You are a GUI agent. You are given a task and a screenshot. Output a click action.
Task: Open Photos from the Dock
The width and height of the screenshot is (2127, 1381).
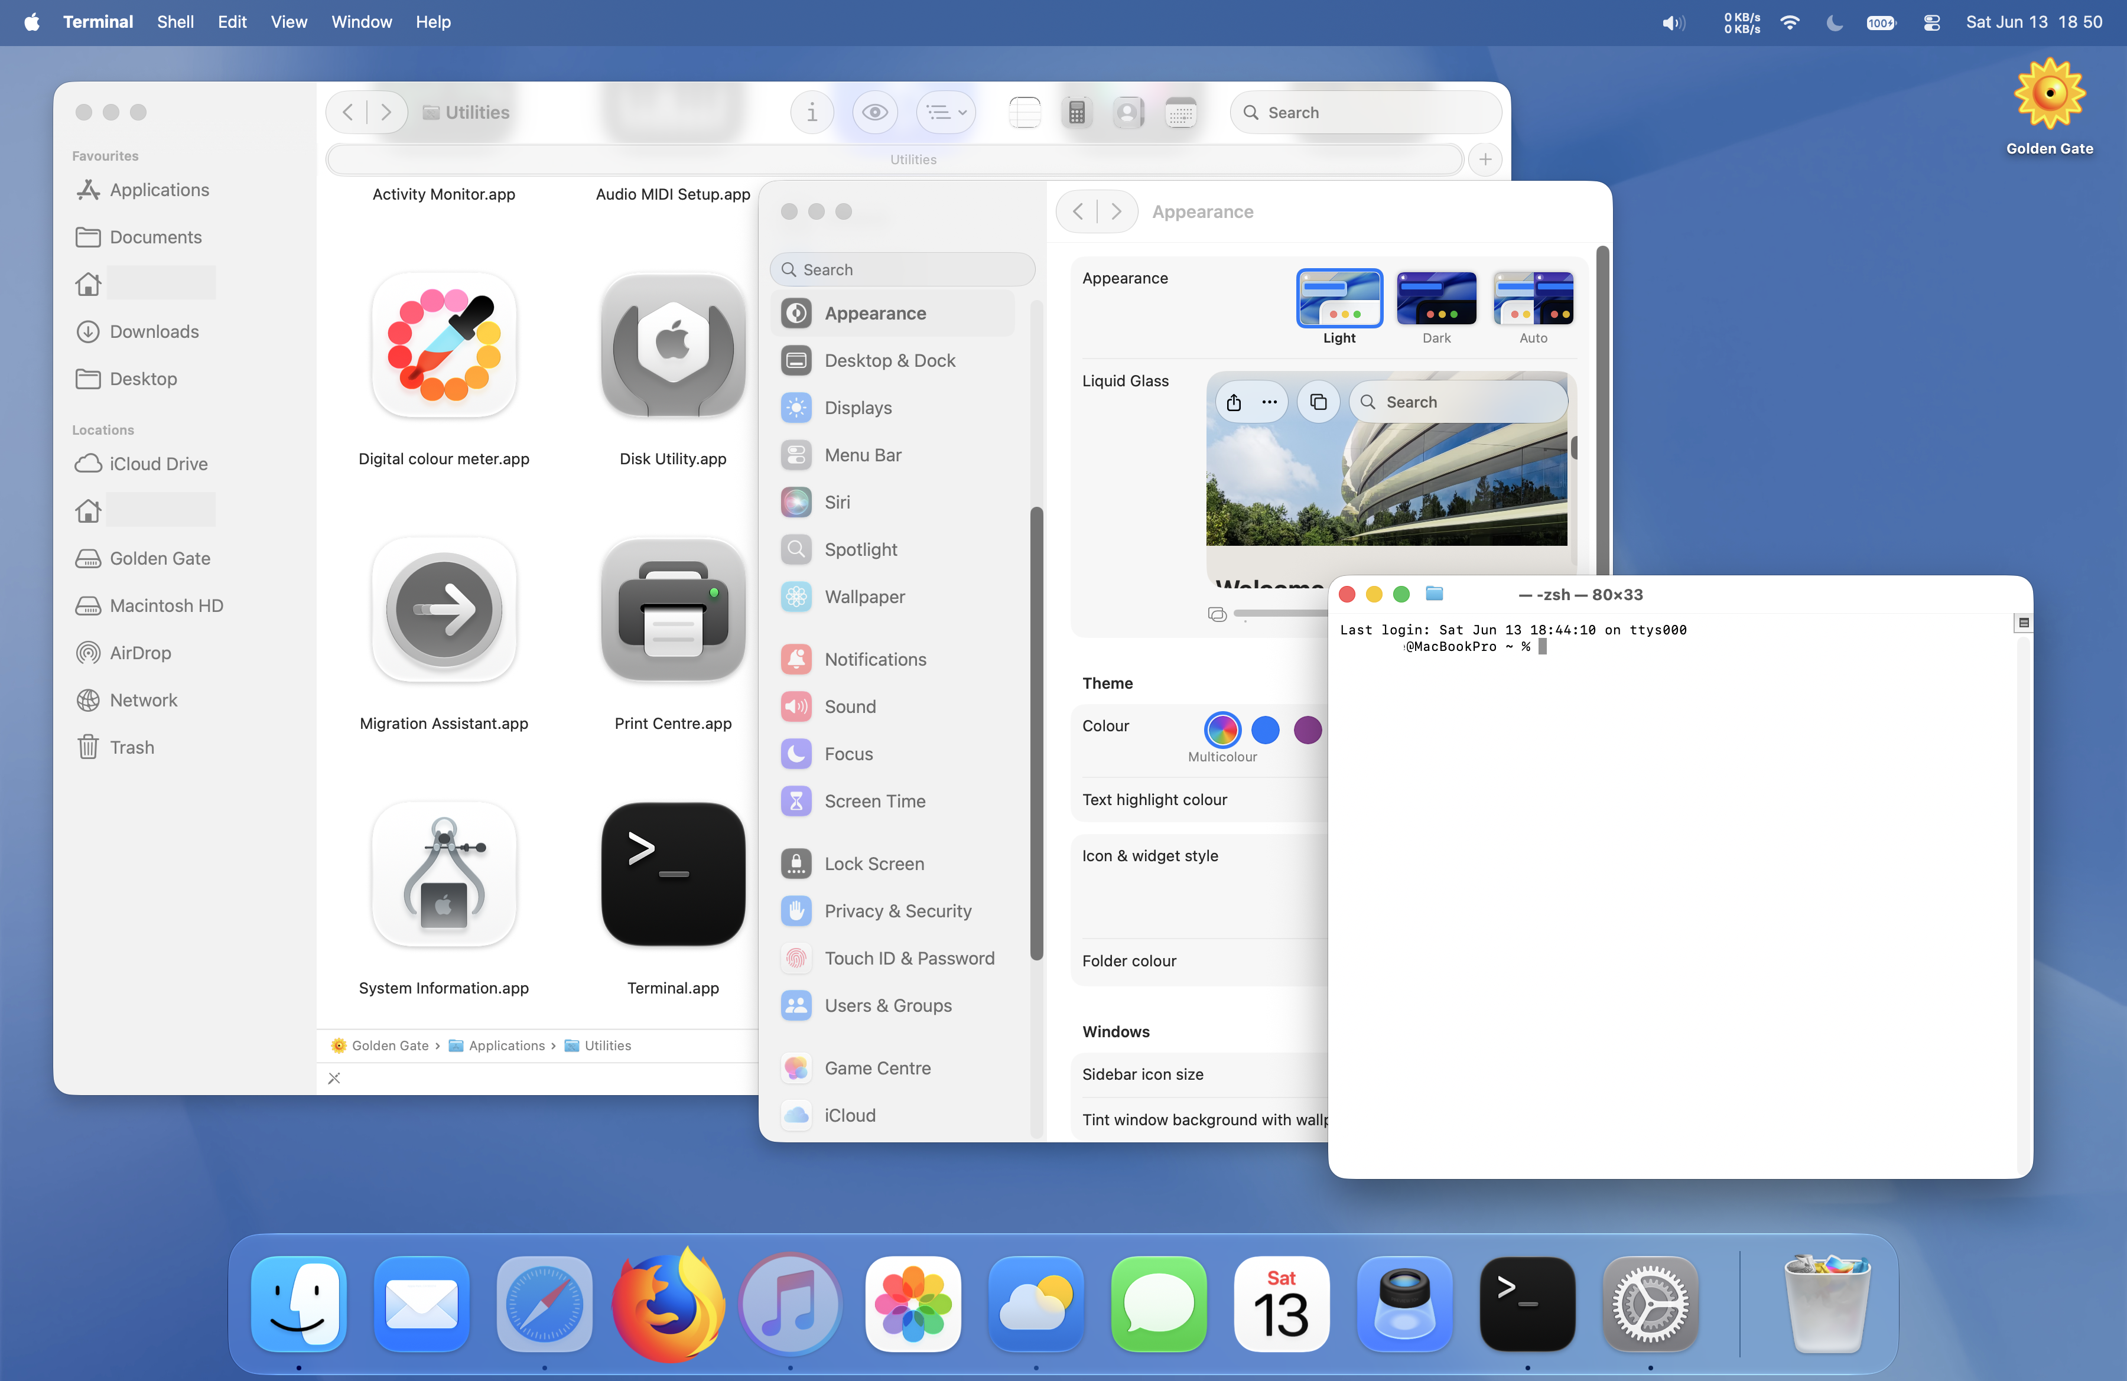pos(912,1304)
